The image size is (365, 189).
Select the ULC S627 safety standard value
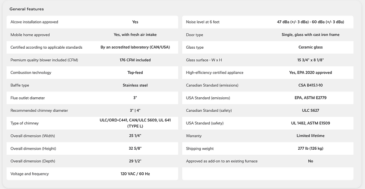coord(311,111)
